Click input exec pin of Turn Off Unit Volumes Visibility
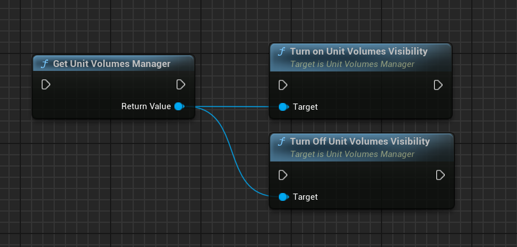 pos(283,176)
